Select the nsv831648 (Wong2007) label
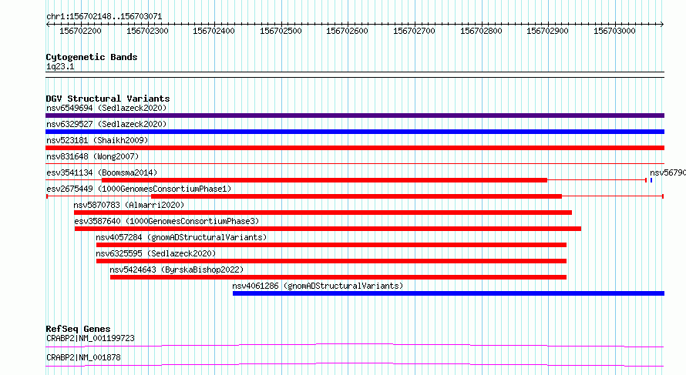 click(92, 156)
